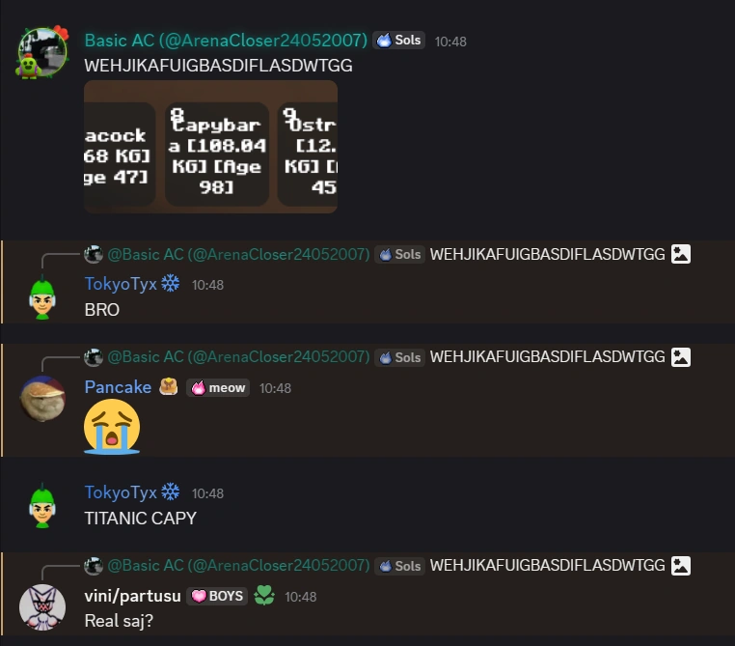Click the crying face emoji message
This screenshot has height=646, width=735.
(x=112, y=427)
